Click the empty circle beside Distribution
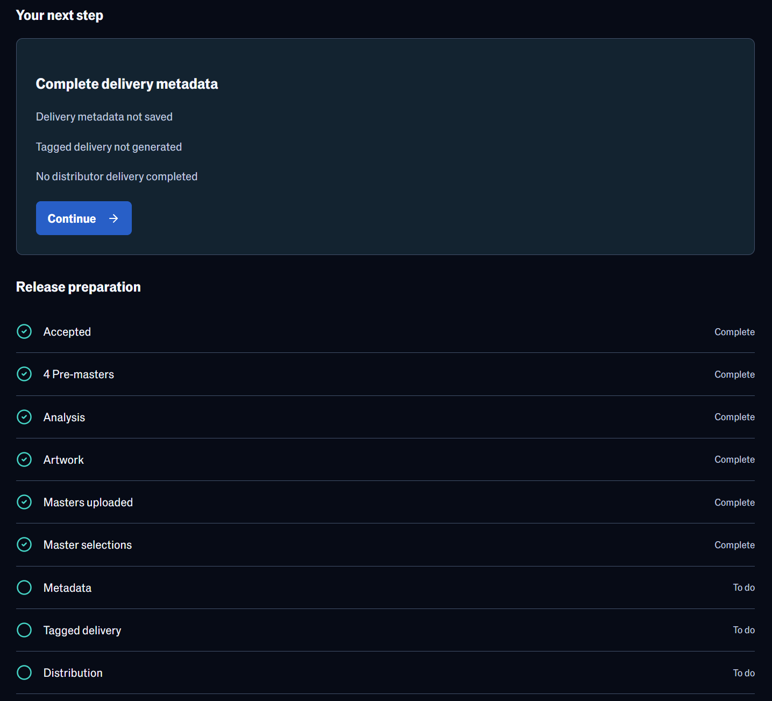772x701 pixels. [24, 672]
